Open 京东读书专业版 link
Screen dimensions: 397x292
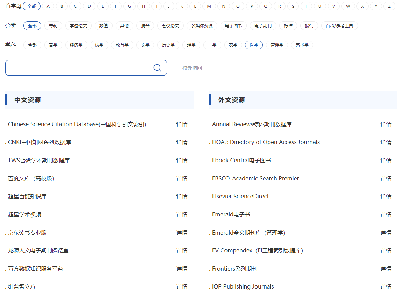point(27,233)
